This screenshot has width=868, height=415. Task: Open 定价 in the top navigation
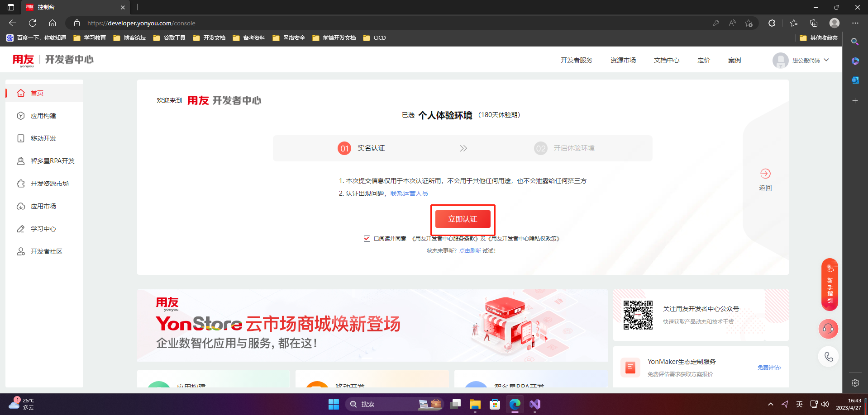(704, 60)
